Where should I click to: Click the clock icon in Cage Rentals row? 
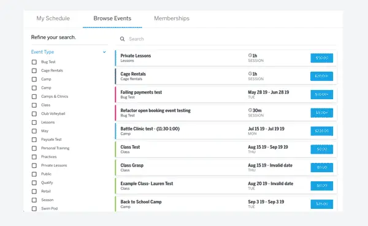(250, 73)
